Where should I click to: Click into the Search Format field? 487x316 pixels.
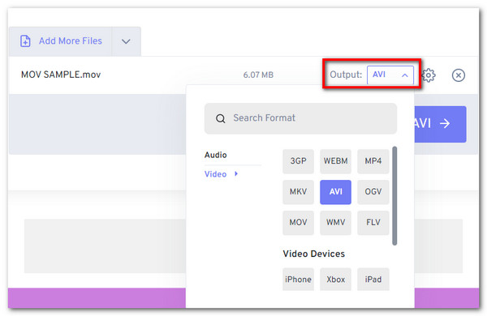coord(300,118)
